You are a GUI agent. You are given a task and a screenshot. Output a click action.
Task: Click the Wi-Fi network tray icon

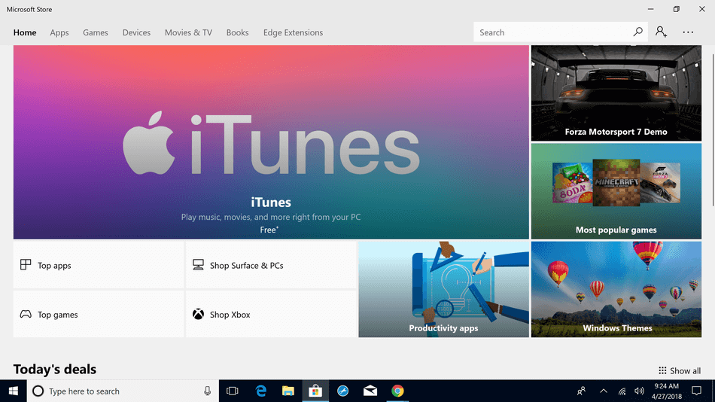pyautogui.click(x=622, y=391)
